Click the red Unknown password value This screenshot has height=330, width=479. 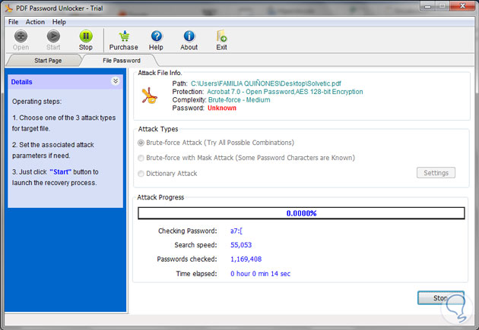coord(222,108)
